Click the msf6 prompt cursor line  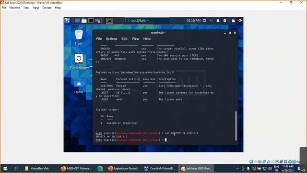(131, 140)
